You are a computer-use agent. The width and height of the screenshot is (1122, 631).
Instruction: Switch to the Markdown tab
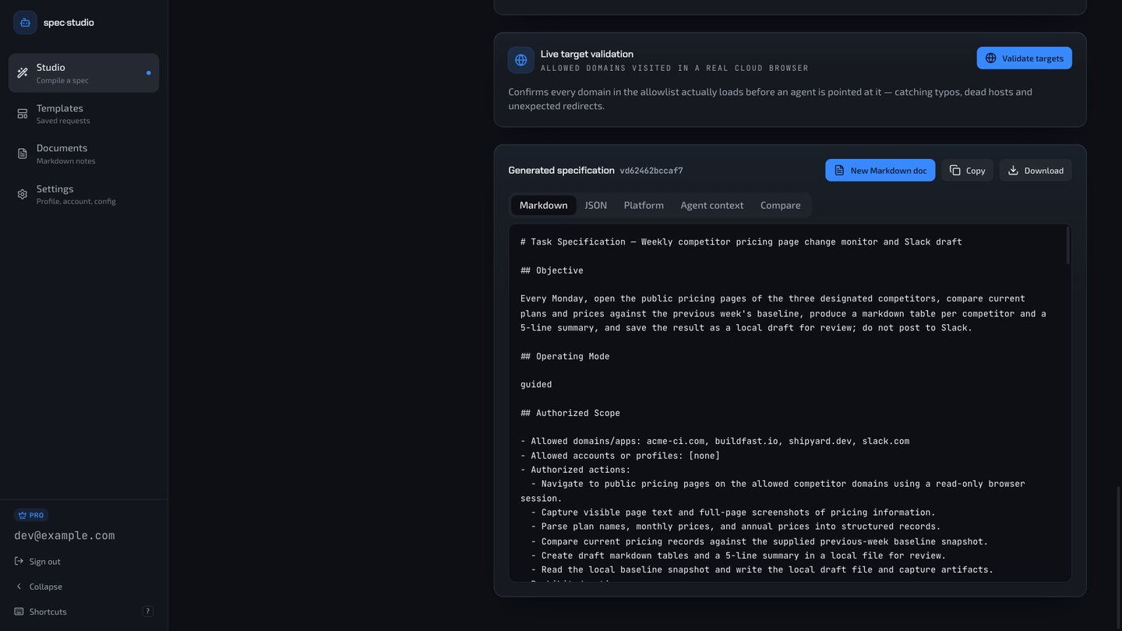tap(544, 206)
